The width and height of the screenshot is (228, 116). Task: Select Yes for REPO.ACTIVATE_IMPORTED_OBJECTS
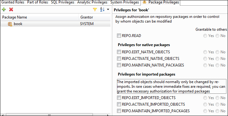point(205,104)
